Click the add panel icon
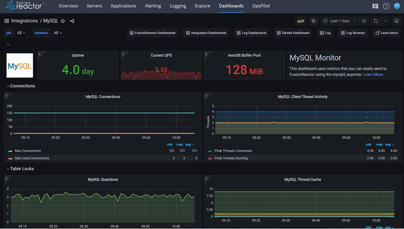Viewport: 404px width, 229px height. (x=301, y=21)
